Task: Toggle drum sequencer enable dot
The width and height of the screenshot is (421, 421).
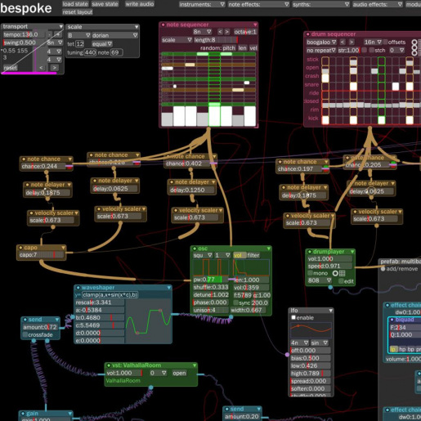Action: pos(307,34)
